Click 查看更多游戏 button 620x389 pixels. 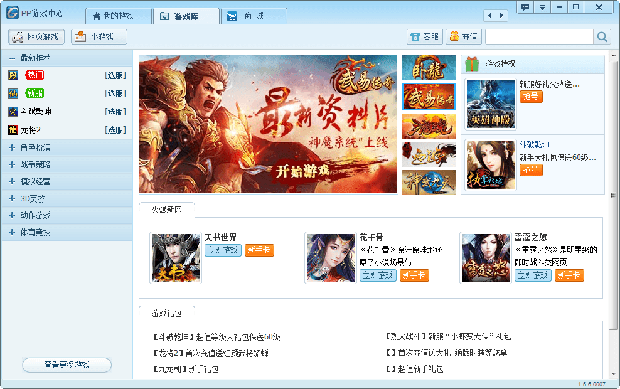tap(67, 365)
